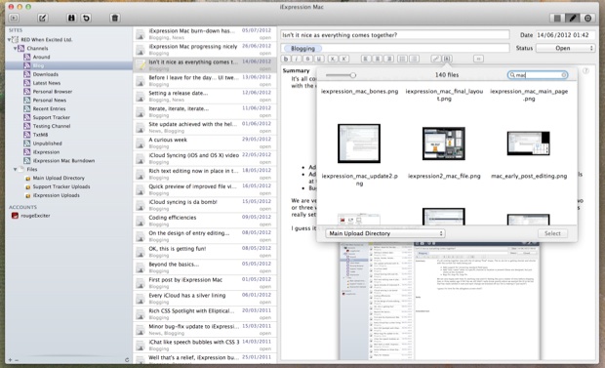
Task: Align text center
Action: (378, 59)
